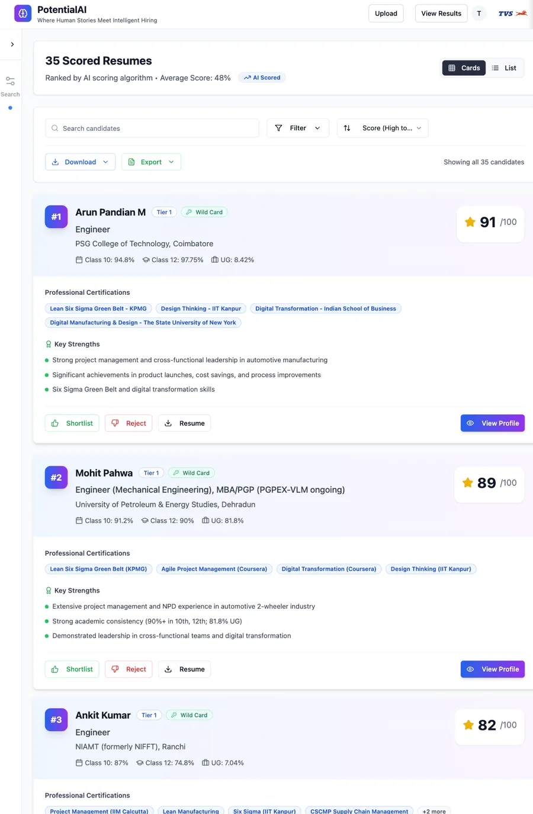Switch to Cards view
The height and width of the screenshot is (814, 533).
[464, 68]
